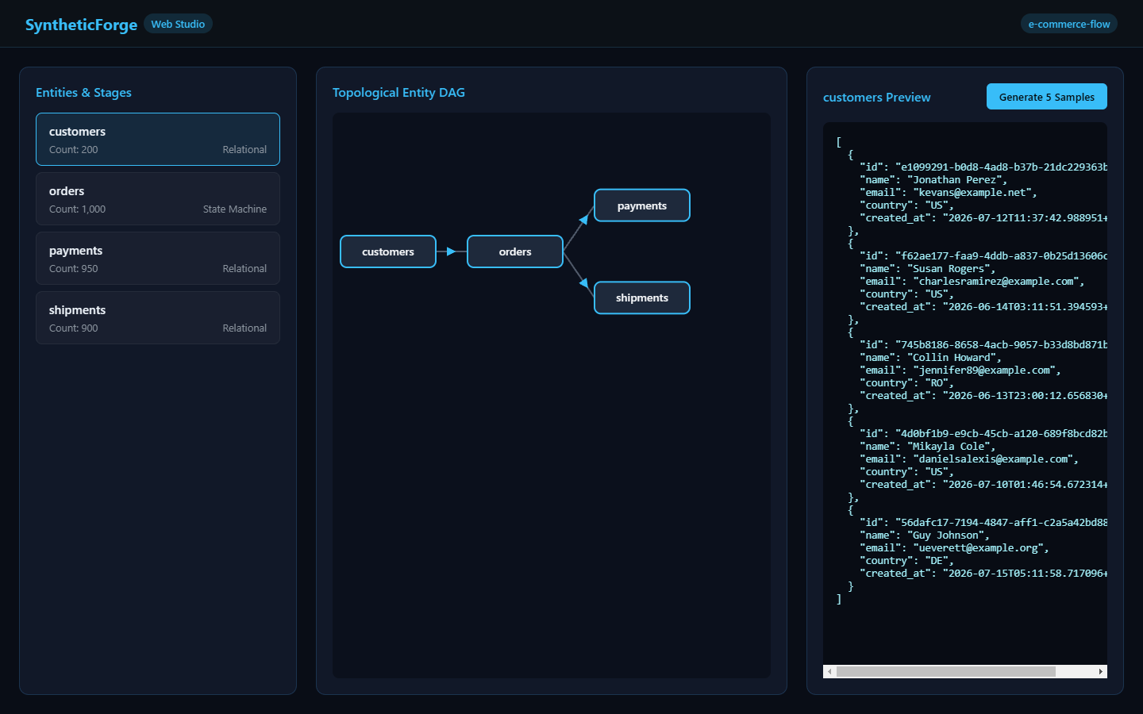Click the name "Susan Rogers" in preview
This screenshot has height=714, width=1143.
pyautogui.click(x=949, y=269)
